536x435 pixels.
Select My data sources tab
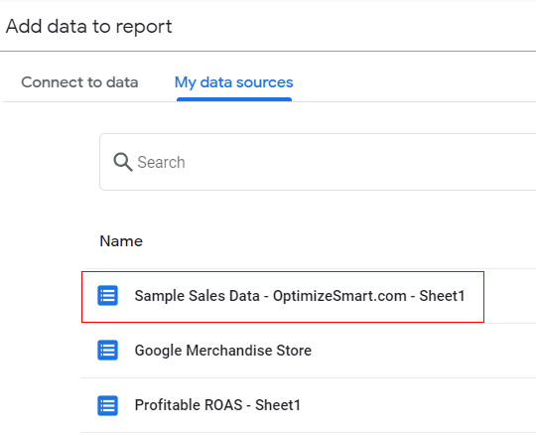pyautogui.click(x=234, y=82)
